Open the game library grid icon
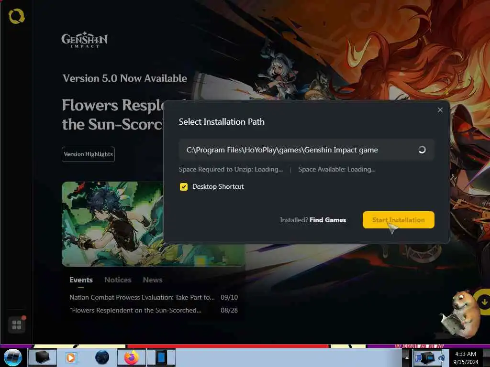This screenshot has width=490, height=367. (17, 325)
